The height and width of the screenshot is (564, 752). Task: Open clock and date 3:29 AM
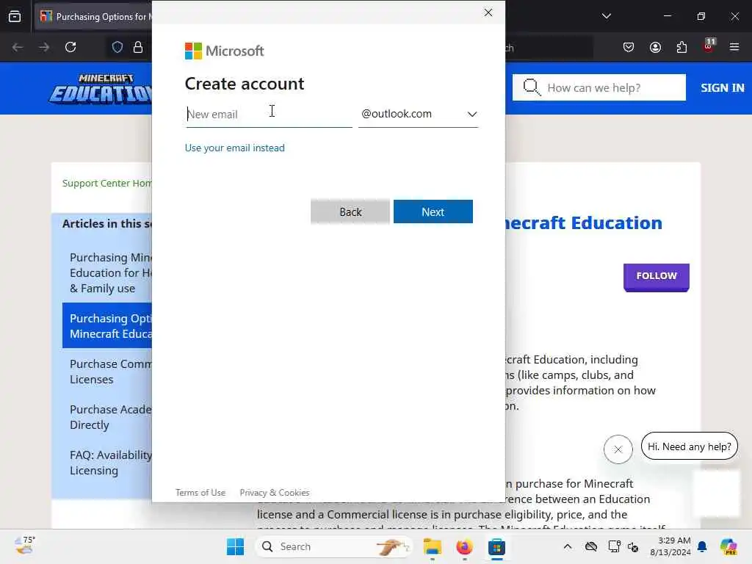(670, 546)
